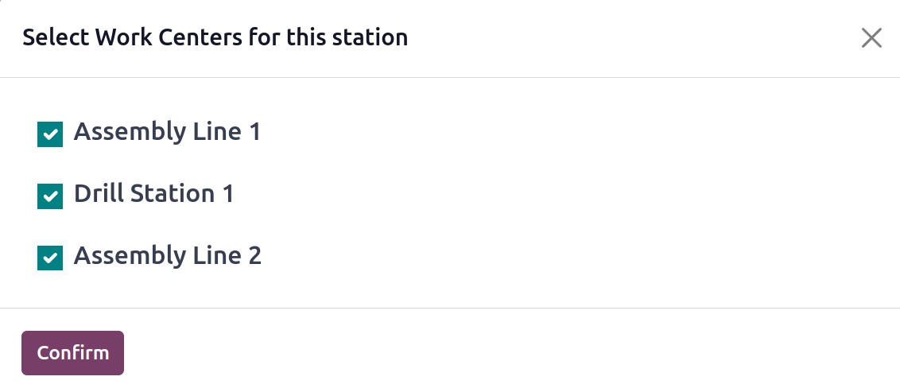Viewport: 900px width, 392px height.
Task: Uncheck the Drill Station 1 checkbox
Action: click(x=50, y=196)
